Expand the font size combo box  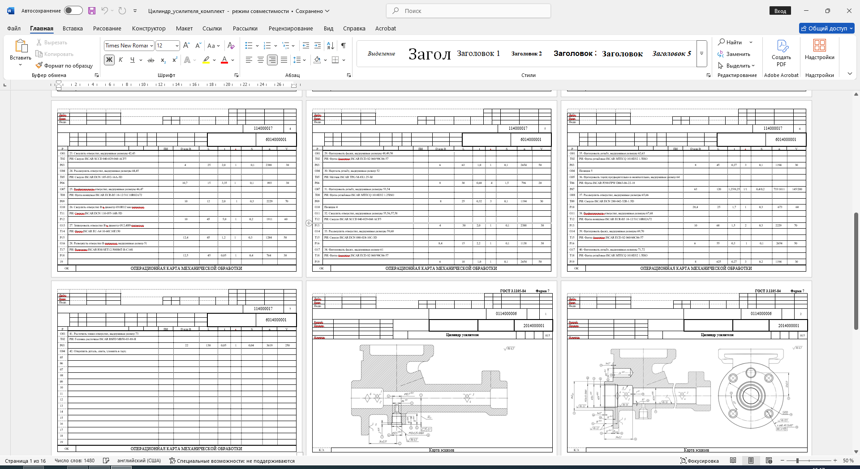click(177, 46)
